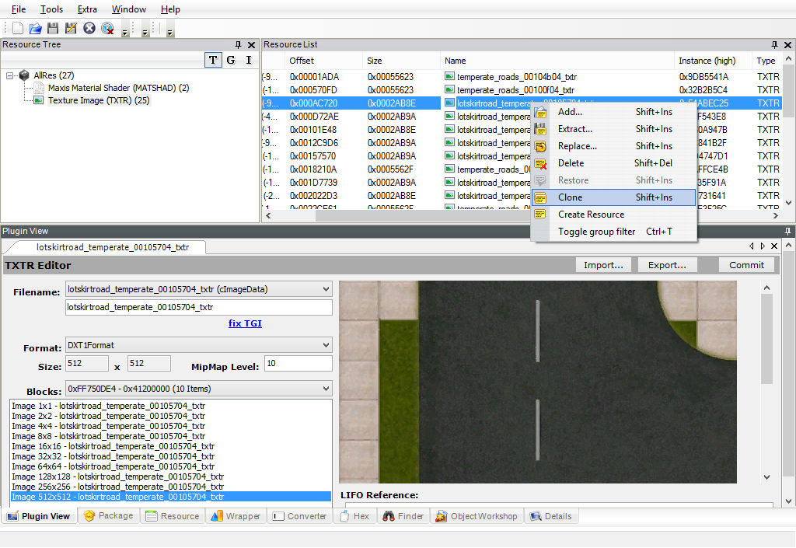Image resolution: width=796 pixels, height=548 pixels.
Task: Click the MipMap Level field
Action: pos(298,363)
